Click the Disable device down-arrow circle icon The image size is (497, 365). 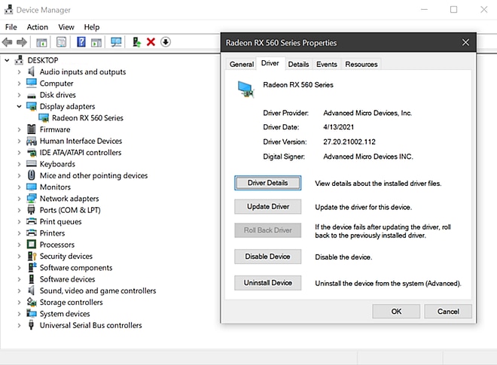166,42
